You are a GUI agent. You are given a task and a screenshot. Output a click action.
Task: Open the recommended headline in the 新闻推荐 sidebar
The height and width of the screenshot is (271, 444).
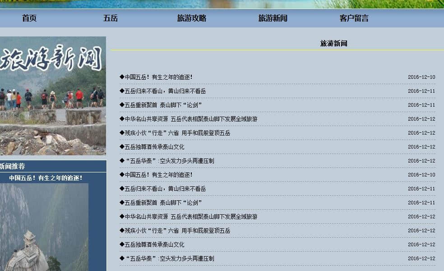[x=46, y=178]
